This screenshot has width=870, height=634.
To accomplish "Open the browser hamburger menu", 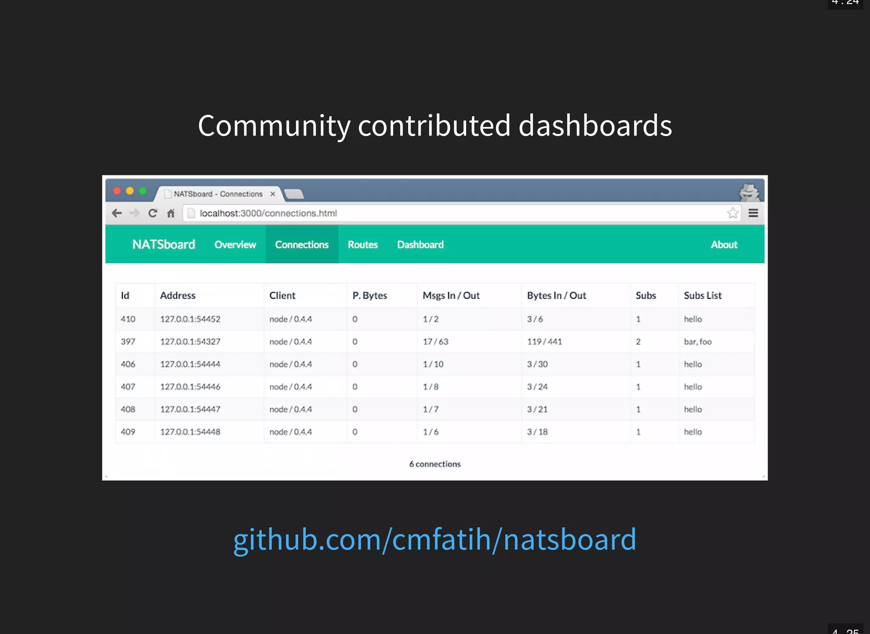I will [x=753, y=213].
